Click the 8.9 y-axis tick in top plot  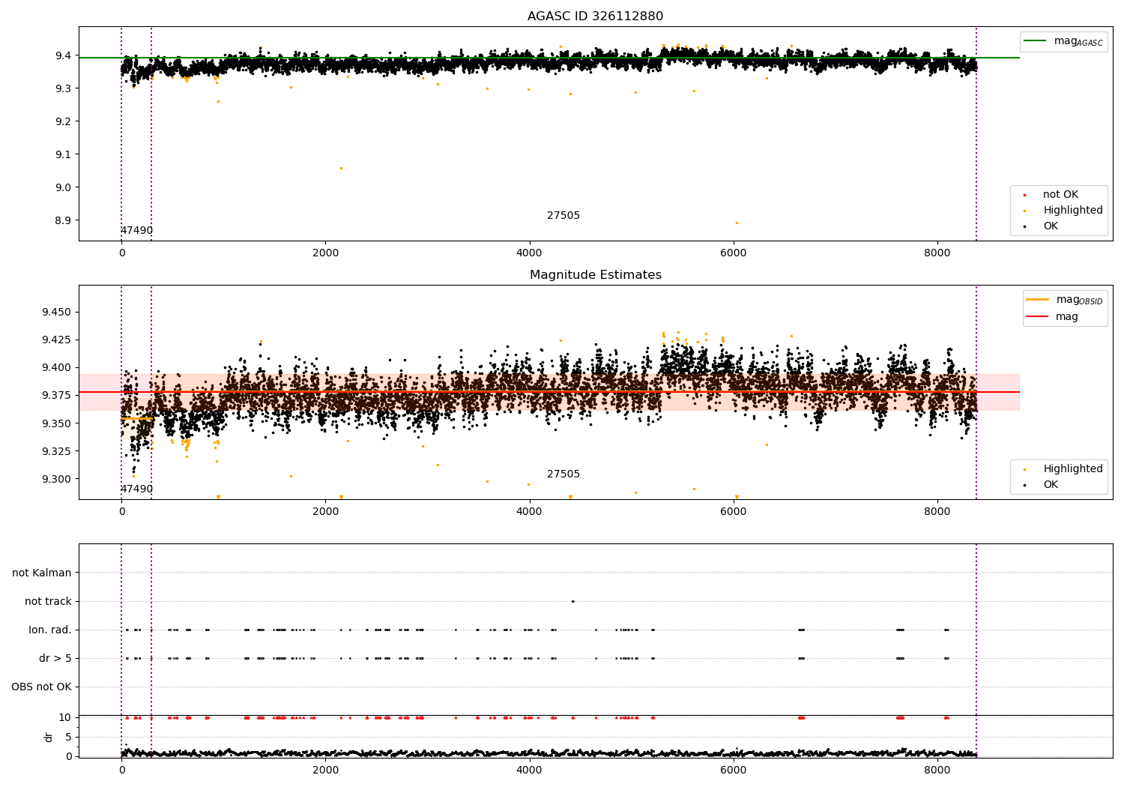(62, 220)
